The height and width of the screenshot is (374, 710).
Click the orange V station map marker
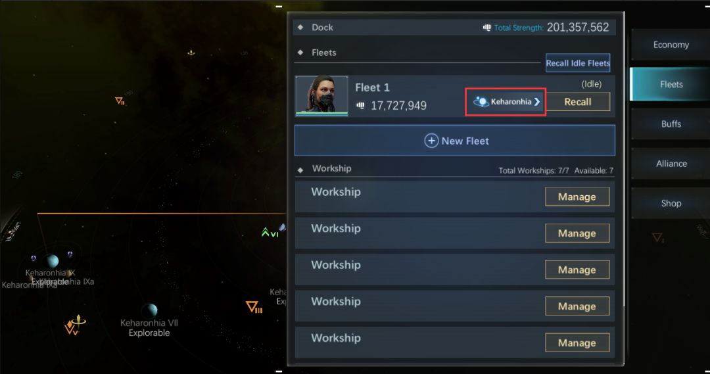[75, 325]
